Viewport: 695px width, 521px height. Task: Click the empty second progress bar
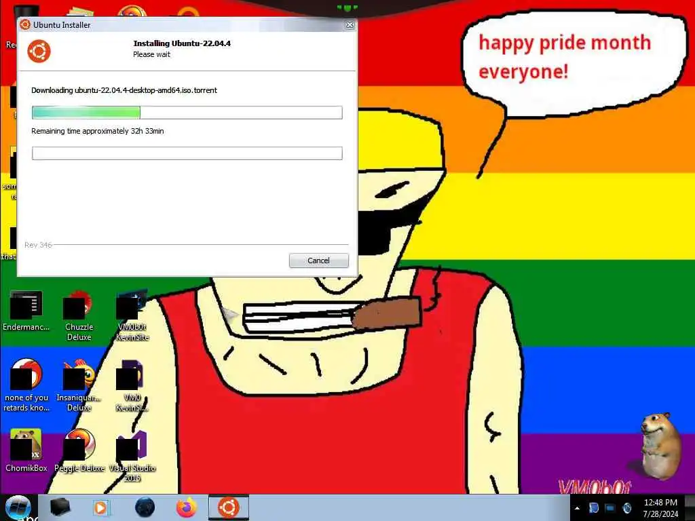pos(187,153)
